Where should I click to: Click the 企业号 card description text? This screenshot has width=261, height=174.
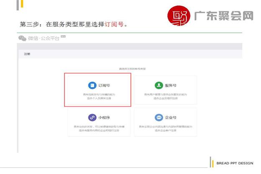(166, 128)
